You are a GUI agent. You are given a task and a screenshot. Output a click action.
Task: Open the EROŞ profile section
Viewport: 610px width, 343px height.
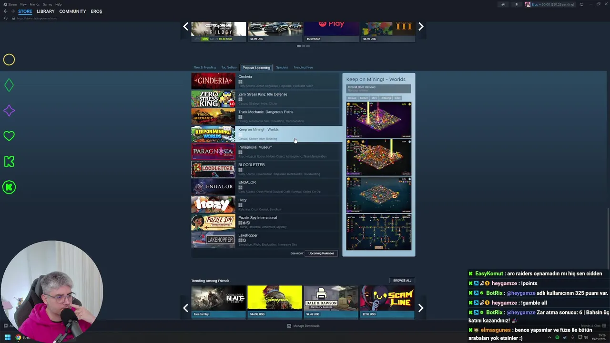96,11
